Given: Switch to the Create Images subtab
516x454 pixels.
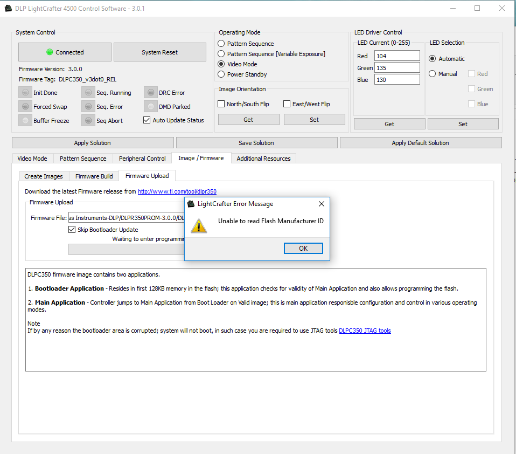Looking at the screenshot, I should [x=44, y=176].
